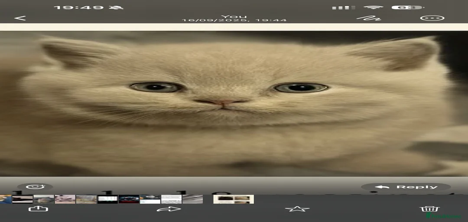Tap the Wi-Fi status icon
The image size is (468, 222).
373,7
